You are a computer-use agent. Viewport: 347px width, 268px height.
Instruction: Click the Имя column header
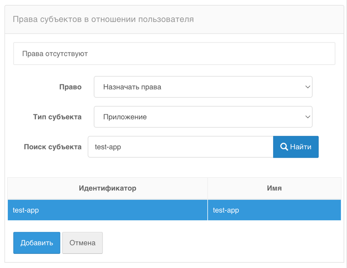coord(274,188)
